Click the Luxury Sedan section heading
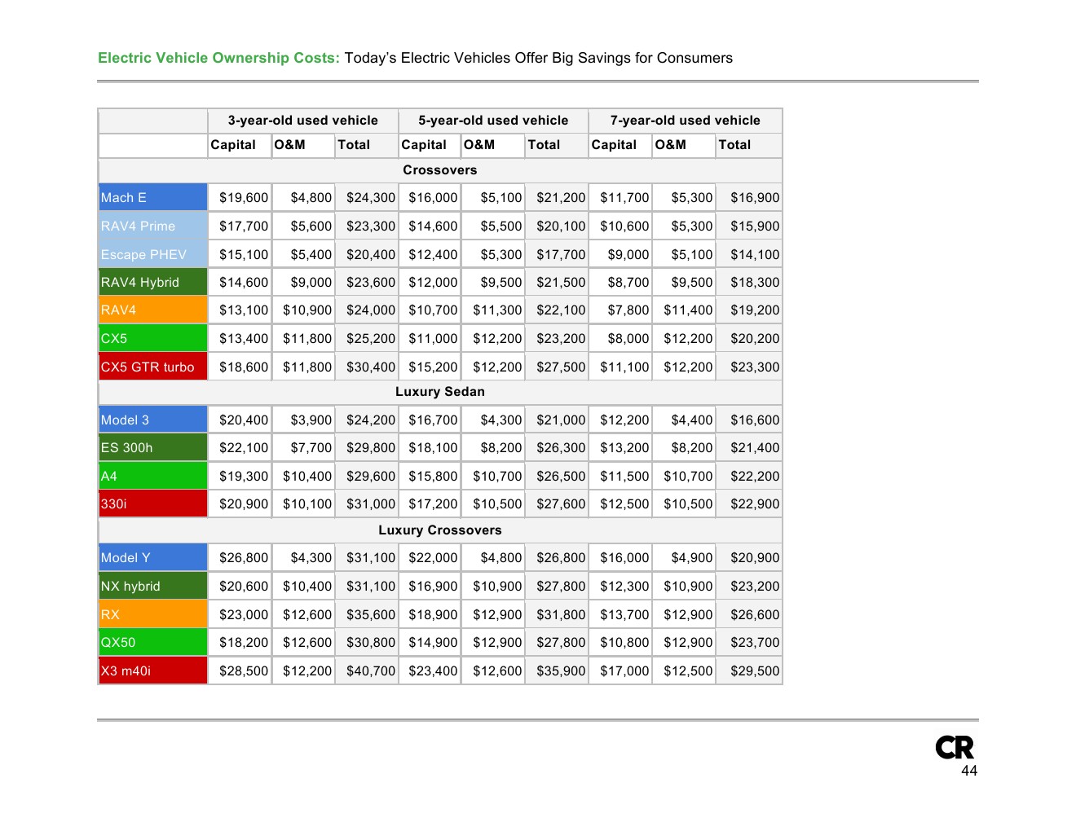 439,392
